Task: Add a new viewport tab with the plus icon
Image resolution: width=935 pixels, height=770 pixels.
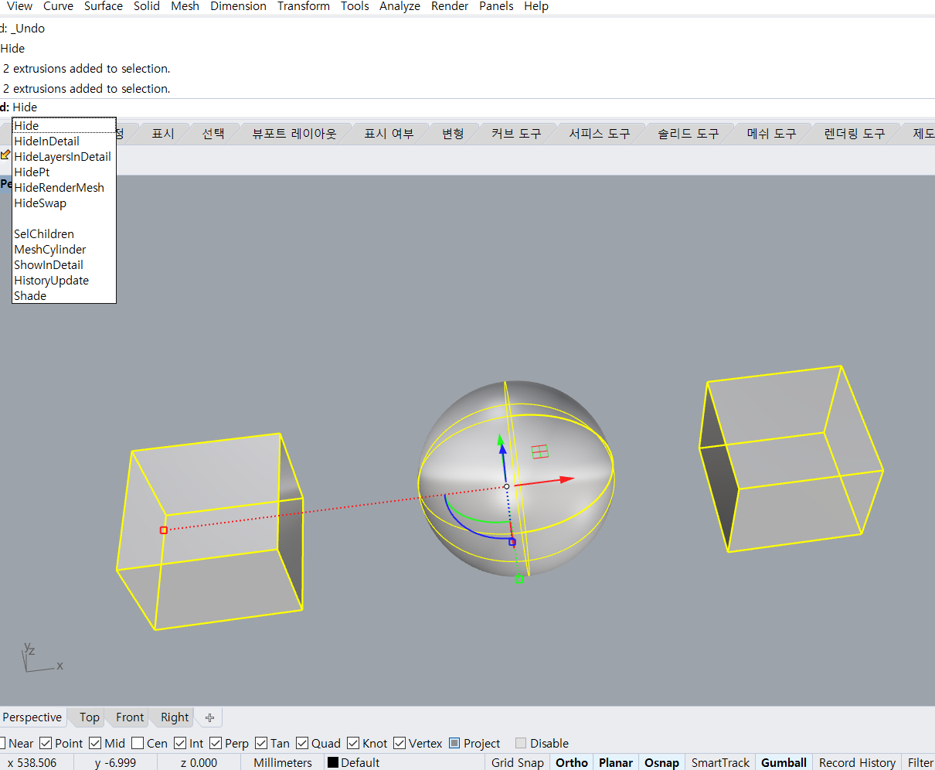Action: [x=209, y=717]
